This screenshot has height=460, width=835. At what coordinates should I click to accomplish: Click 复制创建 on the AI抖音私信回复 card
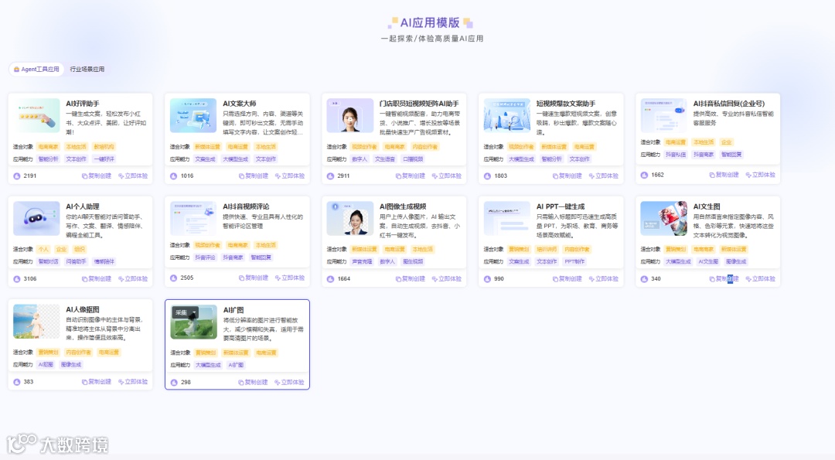tap(724, 175)
